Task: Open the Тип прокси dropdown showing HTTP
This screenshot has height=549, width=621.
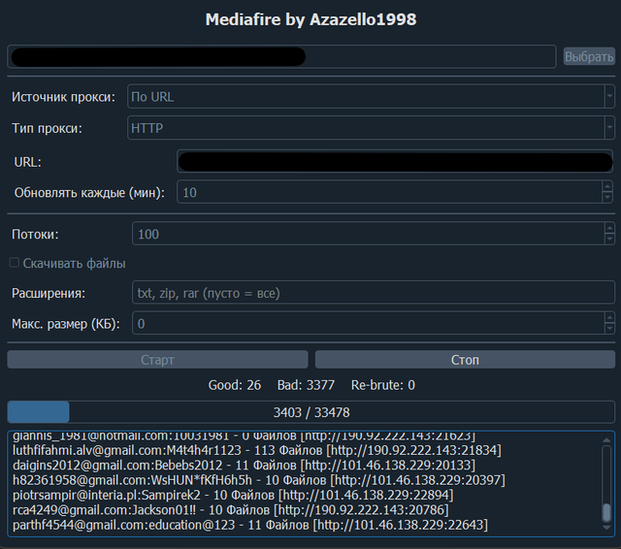Action: (371, 128)
